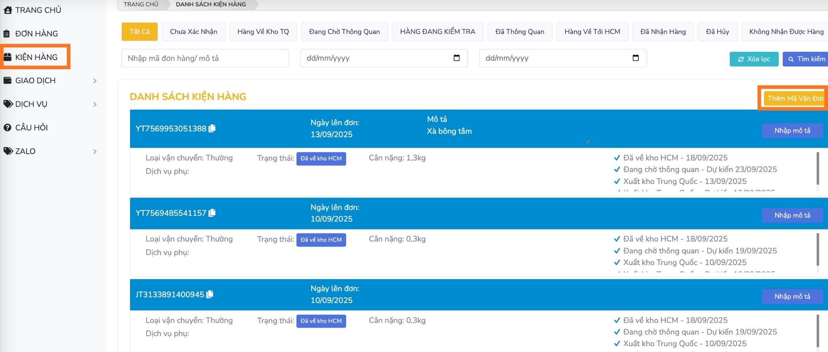Click the Xóa lọc reset button
The width and height of the screenshot is (828, 352).
[x=754, y=59]
